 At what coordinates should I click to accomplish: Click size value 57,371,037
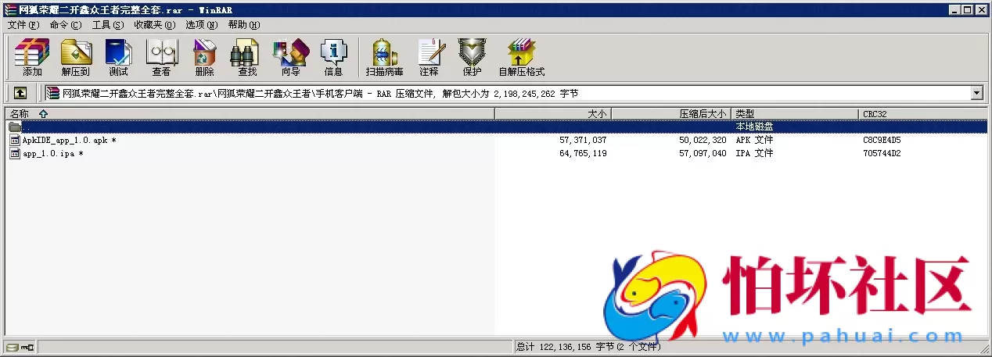pos(583,140)
